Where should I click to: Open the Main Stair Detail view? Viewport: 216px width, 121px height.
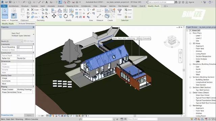202,95
